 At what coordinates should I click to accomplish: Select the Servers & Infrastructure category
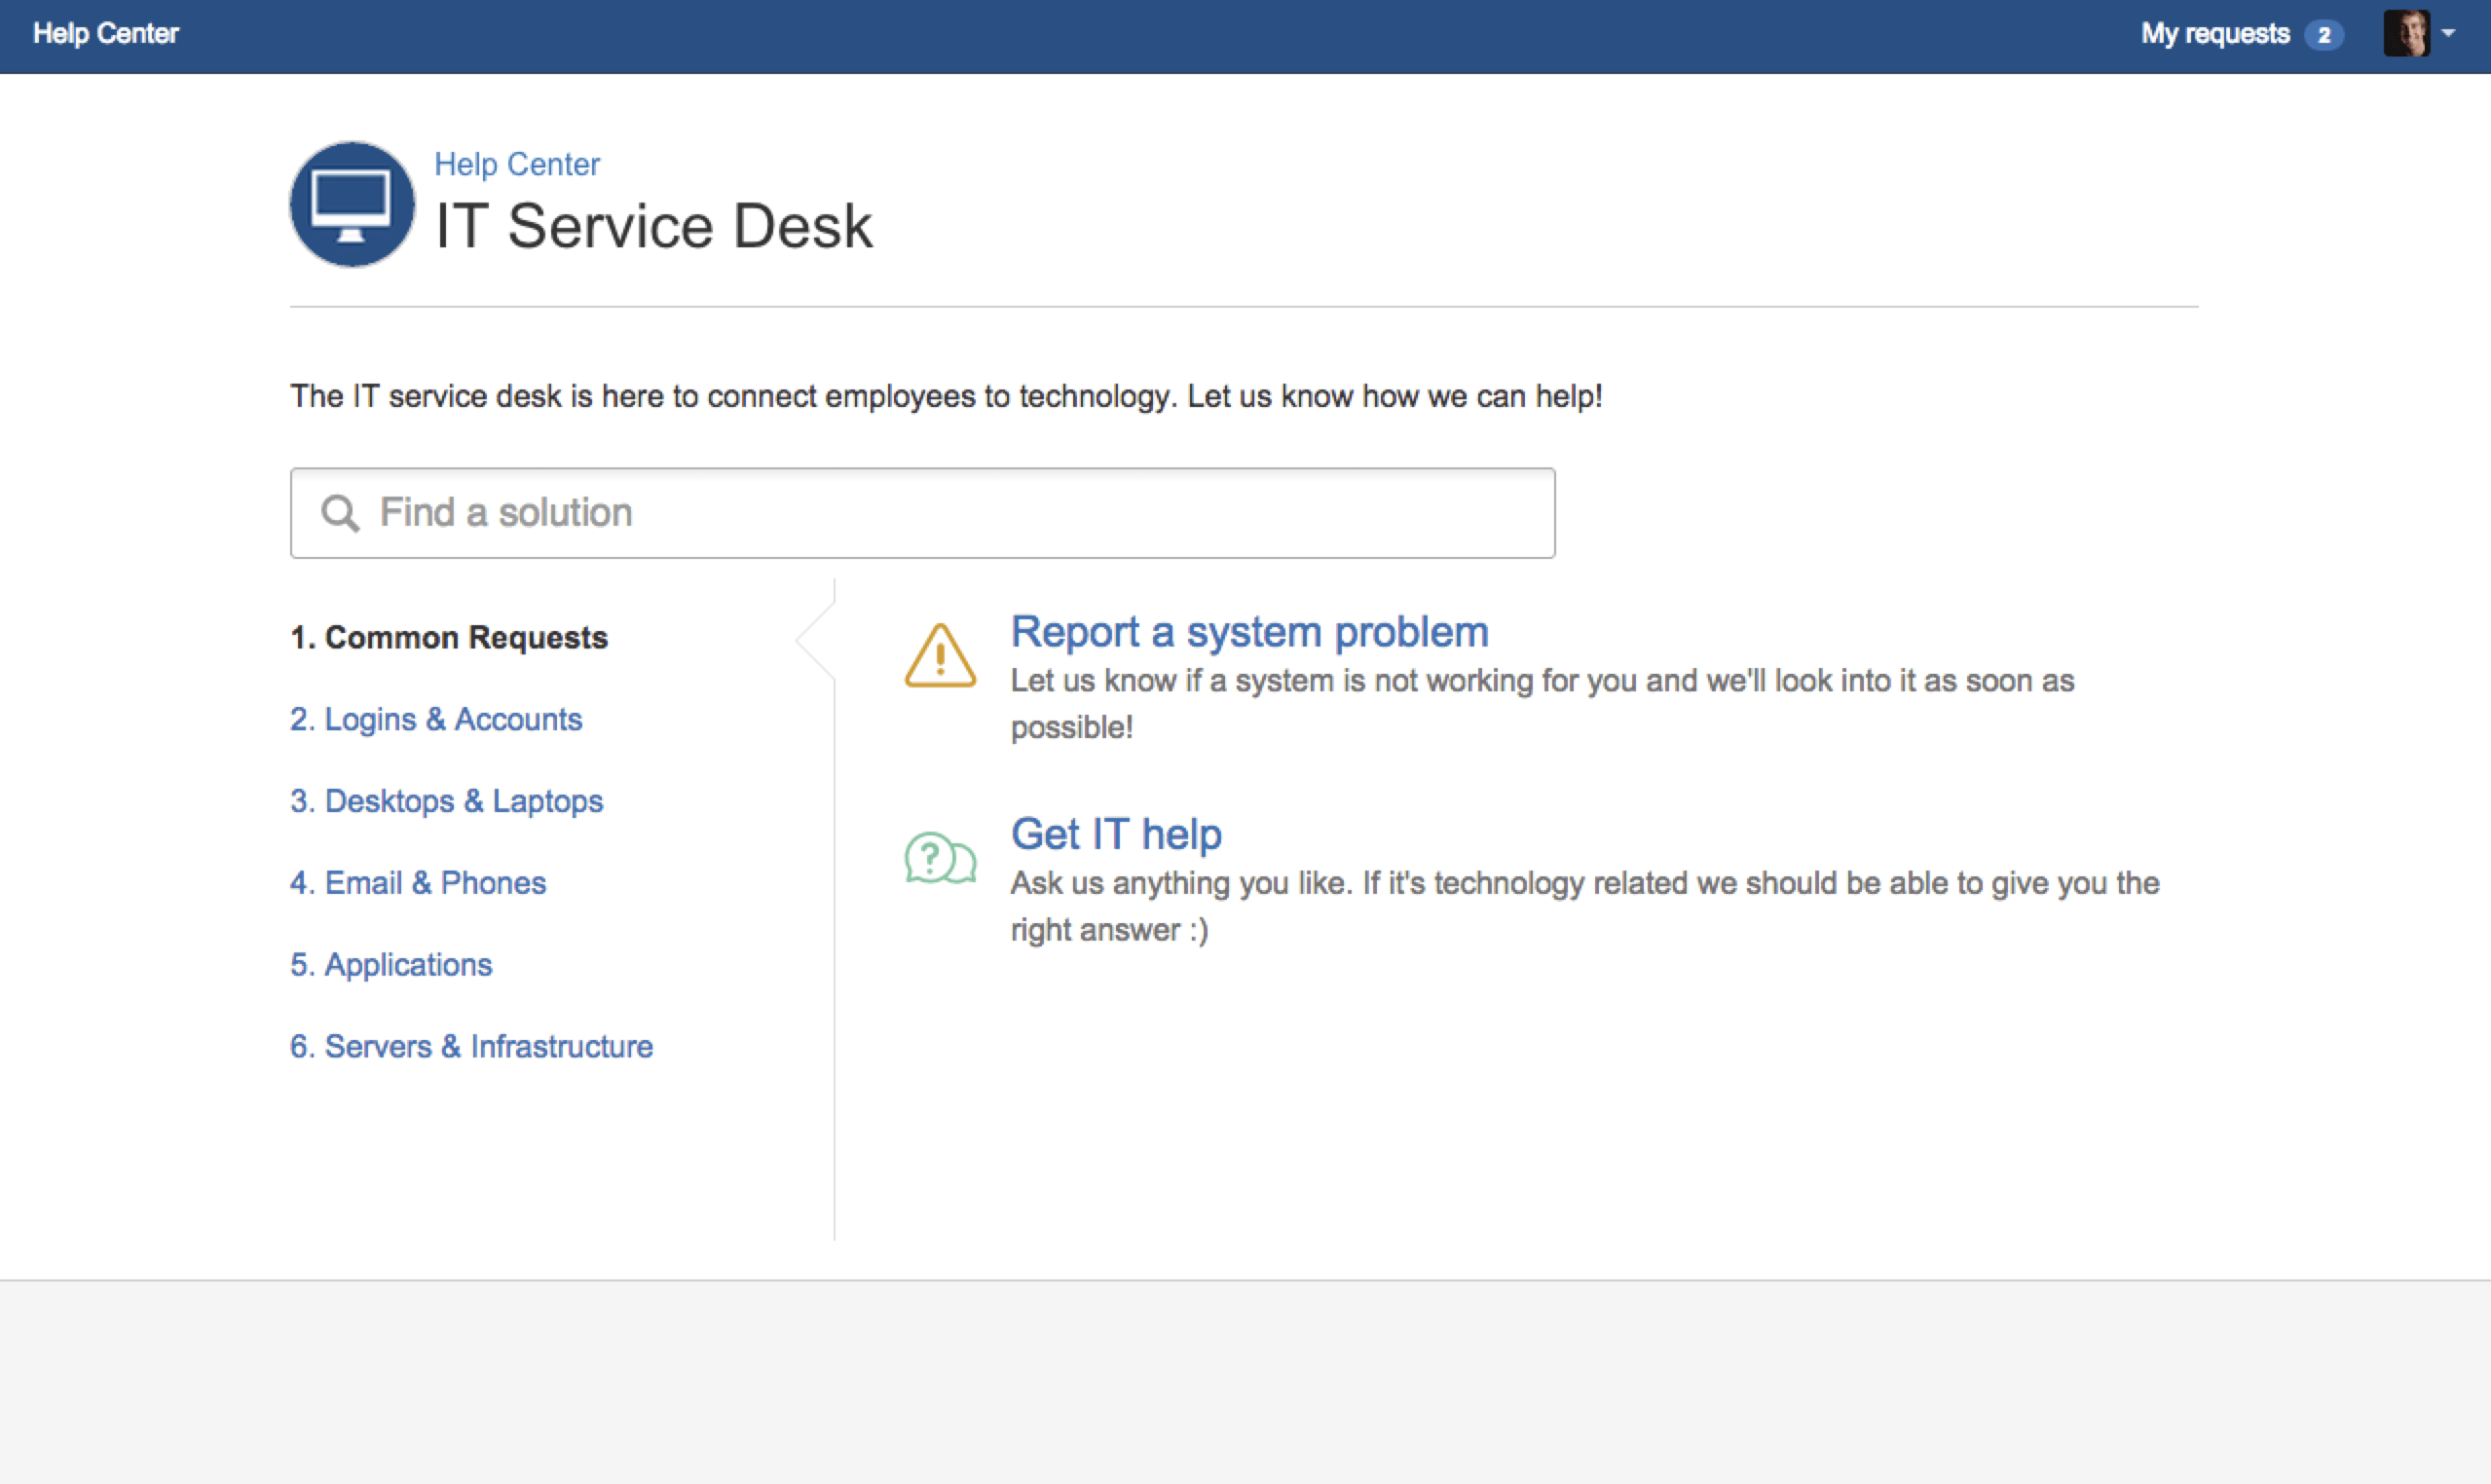[471, 1046]
